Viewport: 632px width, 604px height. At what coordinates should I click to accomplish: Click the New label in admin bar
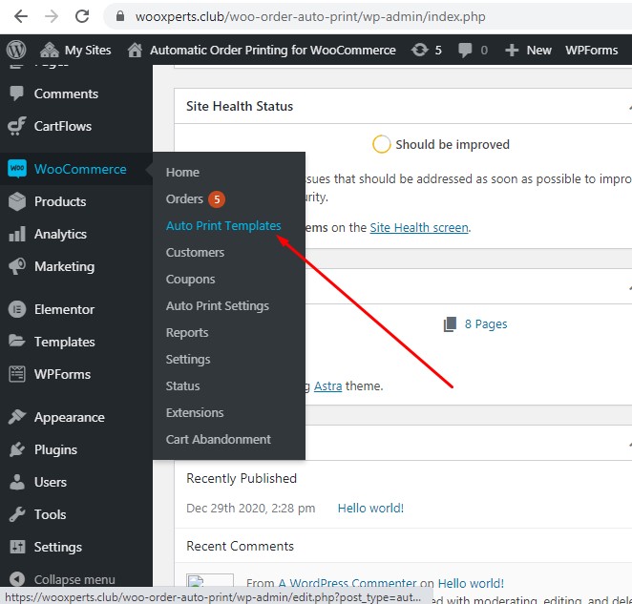tap(538, 50)
